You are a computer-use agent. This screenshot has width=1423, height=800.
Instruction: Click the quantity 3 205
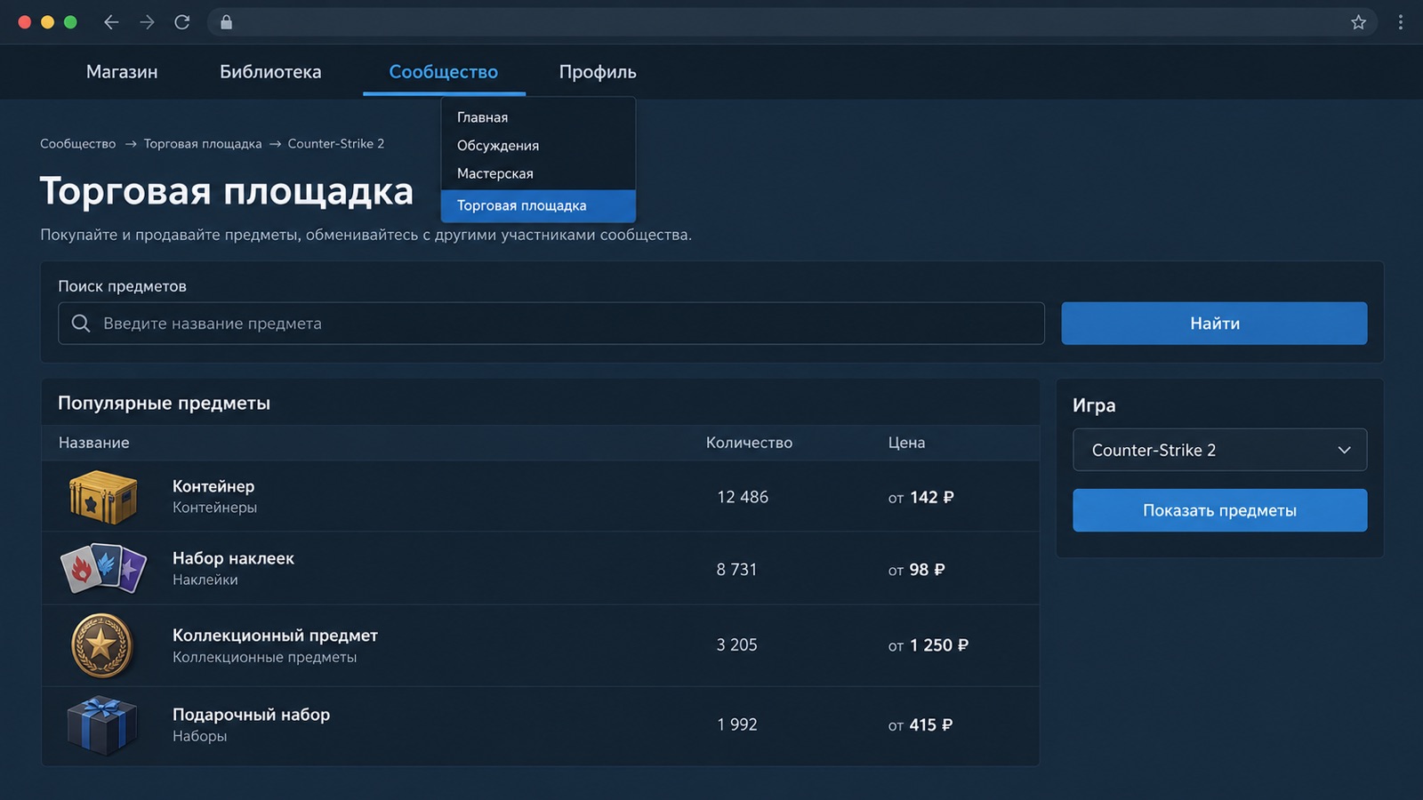tap(736, 645)
